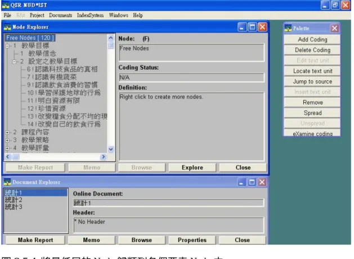Click Make Report in Document Explorer
This screenshot has height=259, width=354.
(x=35, y=240)
